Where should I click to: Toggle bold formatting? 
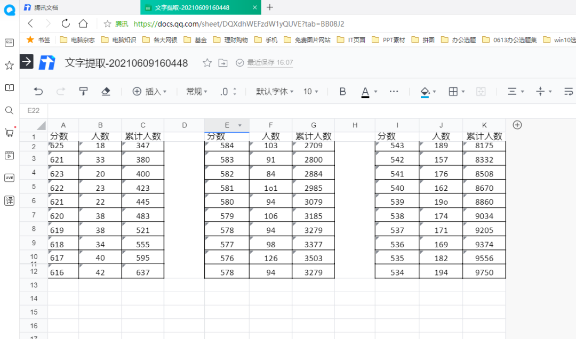coord(343,92)
